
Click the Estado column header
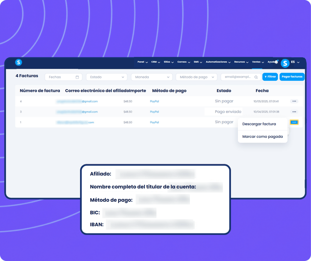[224, 91]
